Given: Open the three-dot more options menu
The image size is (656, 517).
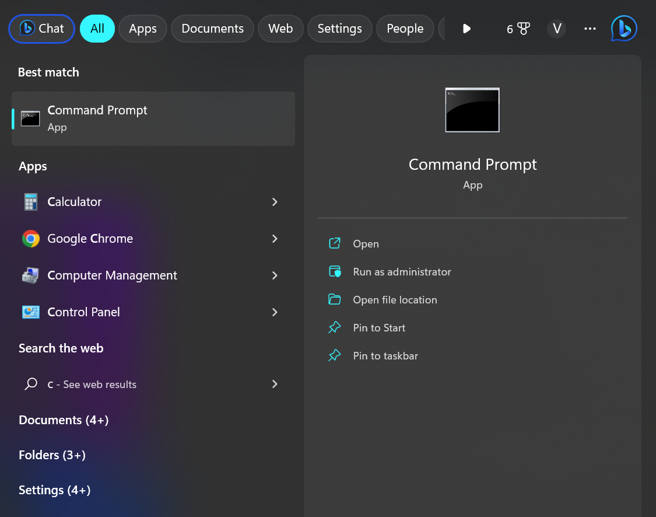Looking at the screenshot, I should tap(590, 29).
